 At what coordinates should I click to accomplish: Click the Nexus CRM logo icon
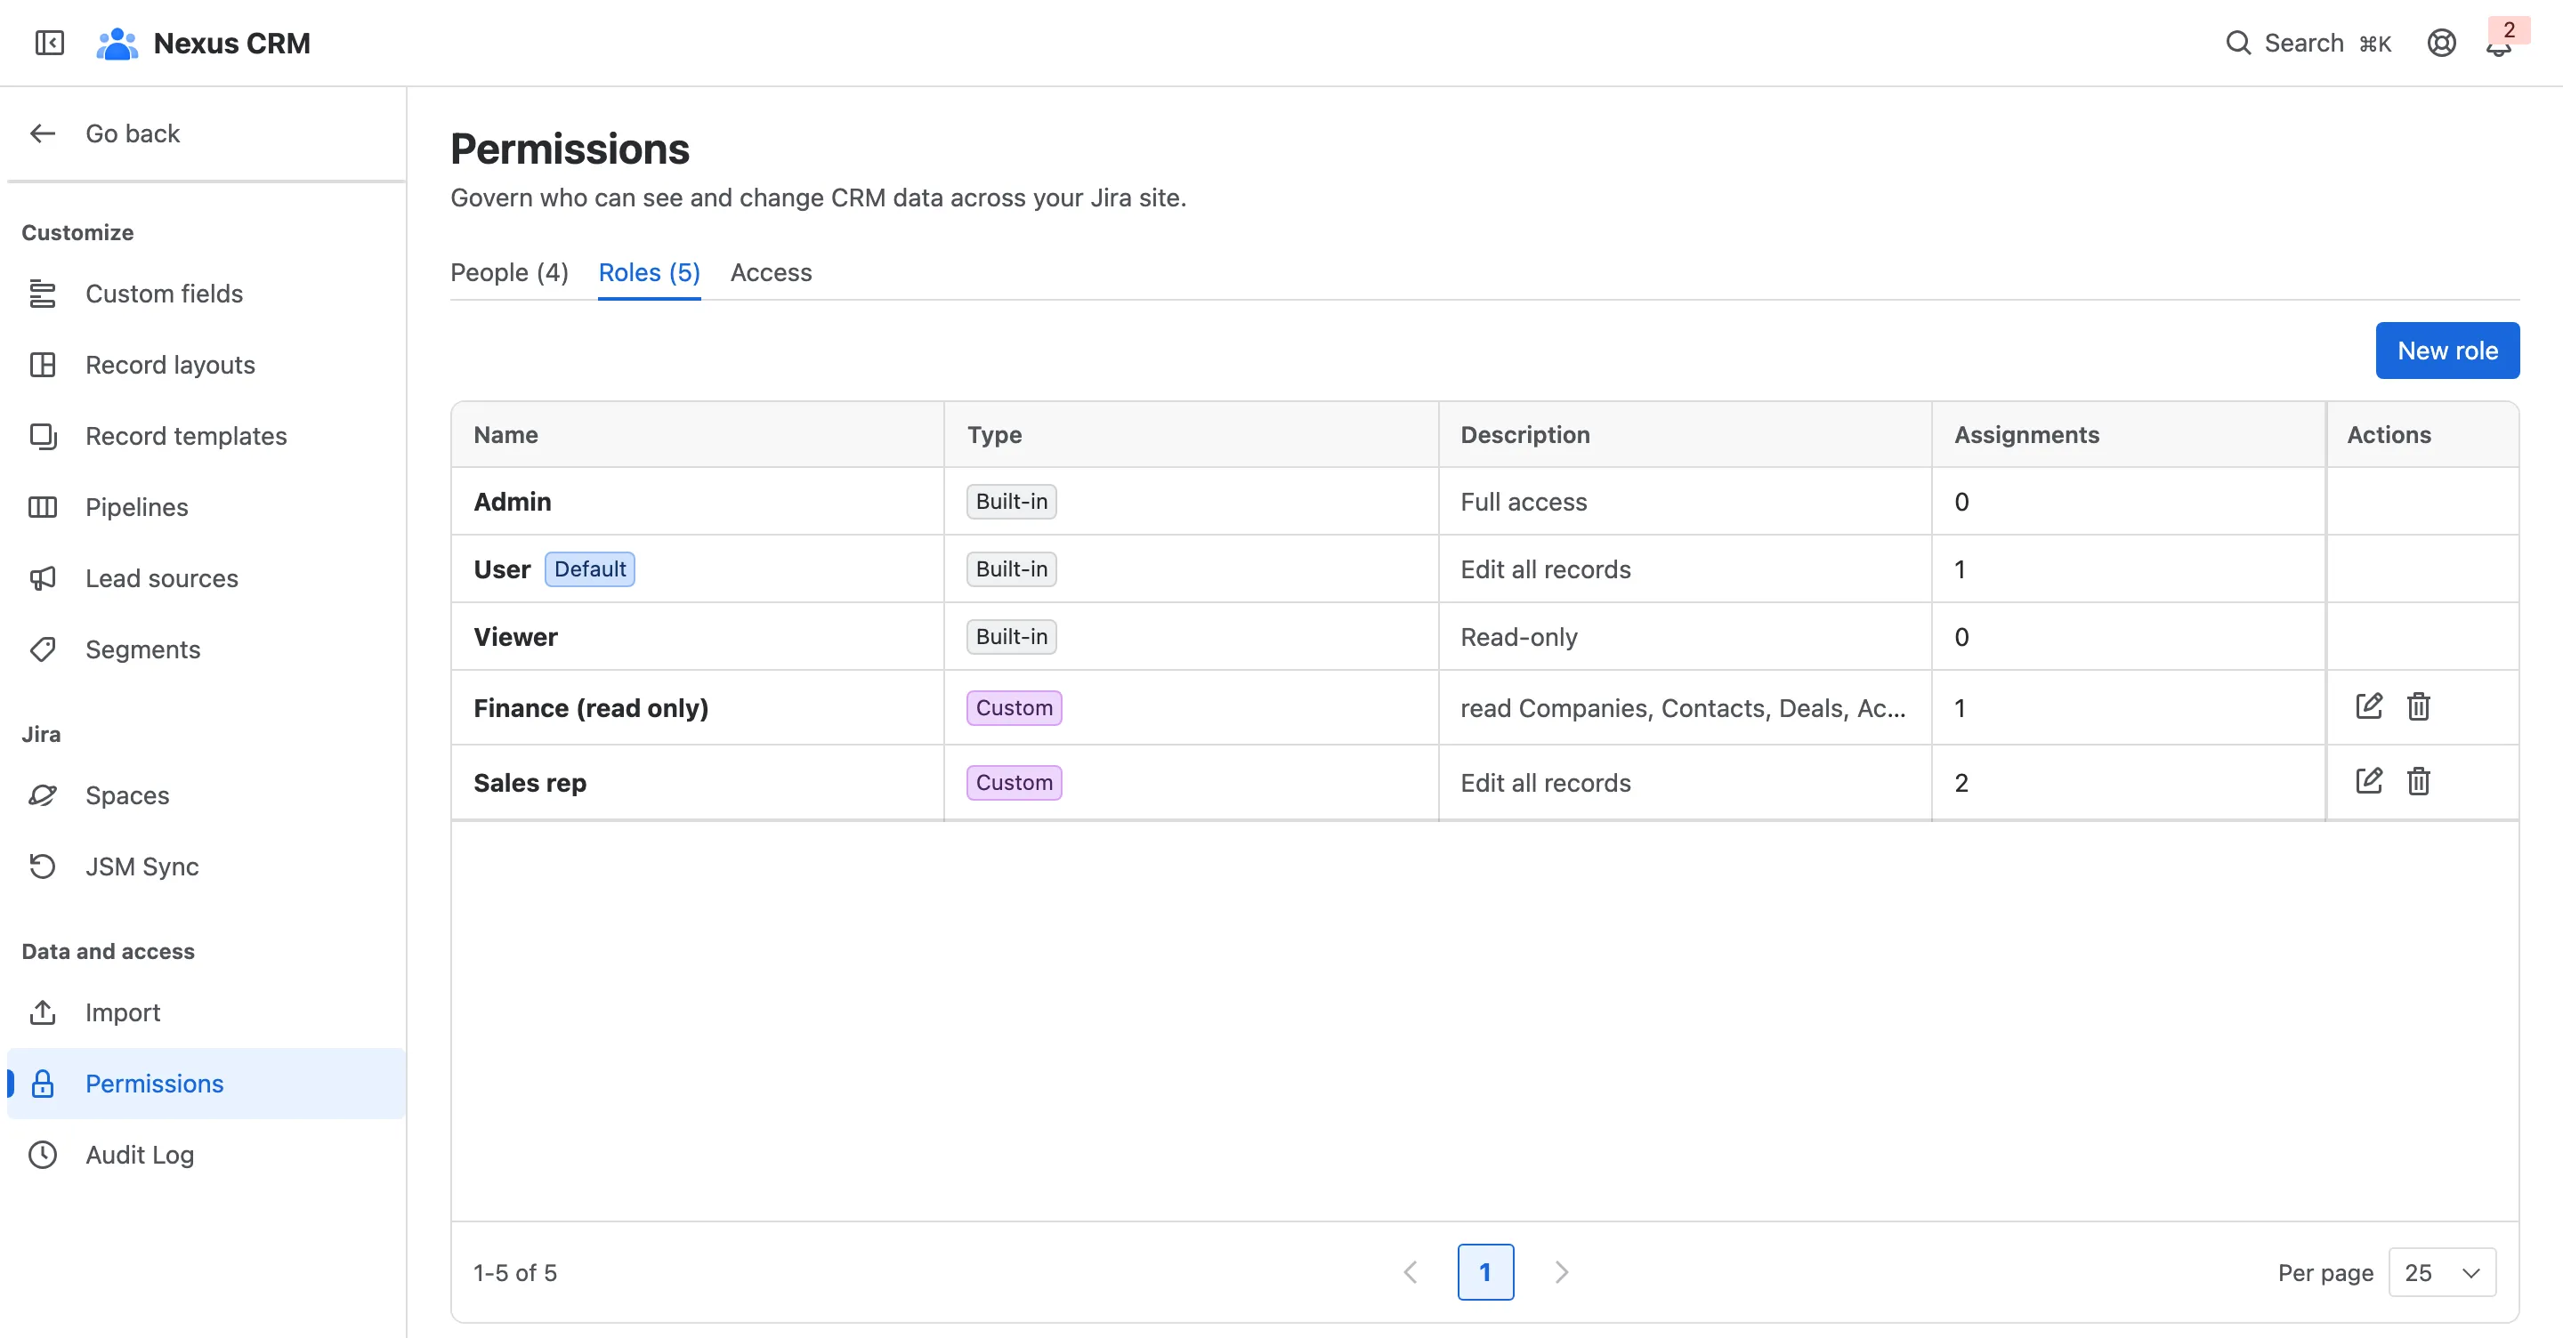(x=117, y=43)
